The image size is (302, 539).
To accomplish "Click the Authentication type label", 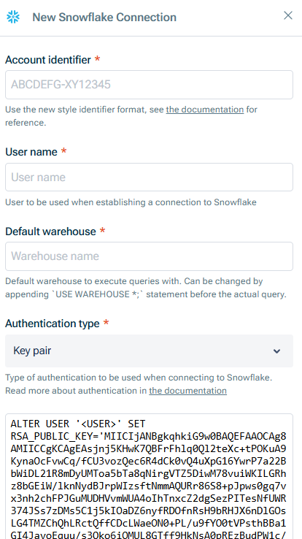I will pyautogui.click(x=53, y=324).
